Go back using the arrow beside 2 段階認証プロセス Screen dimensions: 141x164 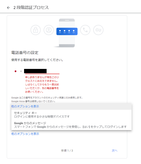[x=8, y=8]
